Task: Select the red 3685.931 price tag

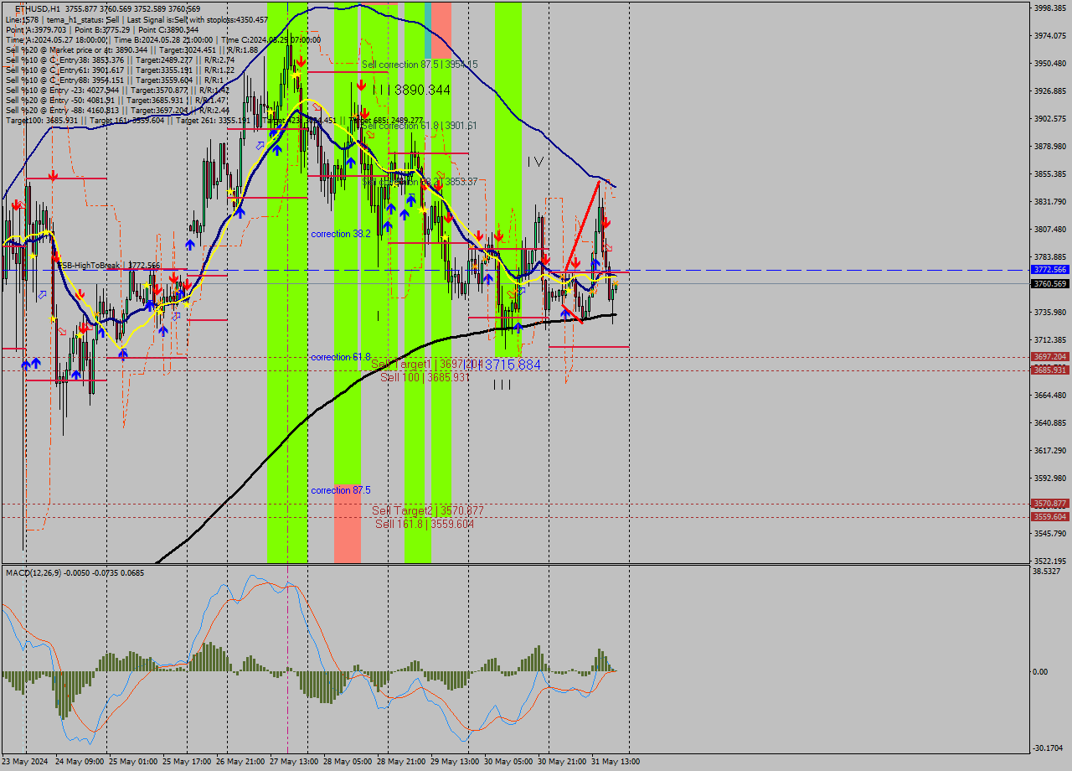Action: click(x=1049, y=370)
